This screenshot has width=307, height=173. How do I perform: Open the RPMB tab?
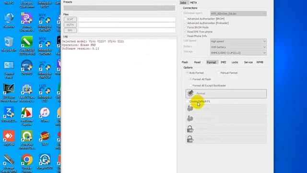pos(260,62)
